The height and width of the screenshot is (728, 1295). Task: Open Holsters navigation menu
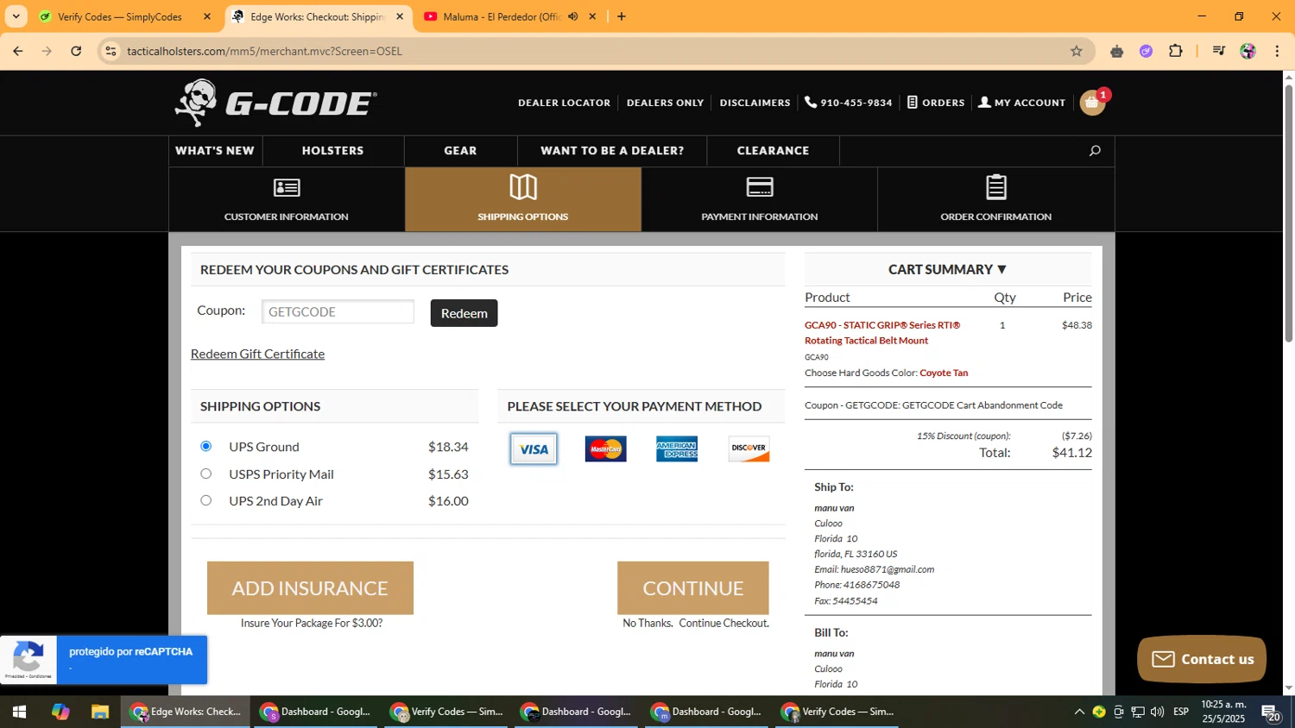(x=333, y=151)
